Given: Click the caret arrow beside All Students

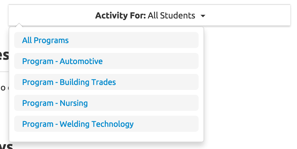Looking at the screenshot, I should (203, 16).
